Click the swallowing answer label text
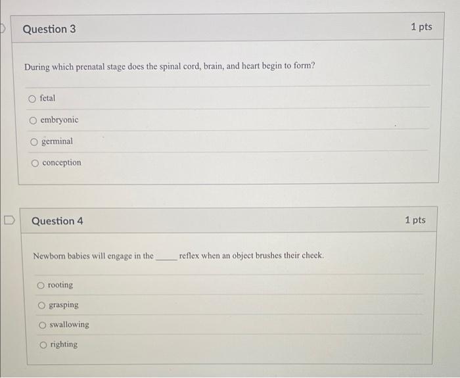The width and height of the screenshot is (460, 378). tap(69, 325)
